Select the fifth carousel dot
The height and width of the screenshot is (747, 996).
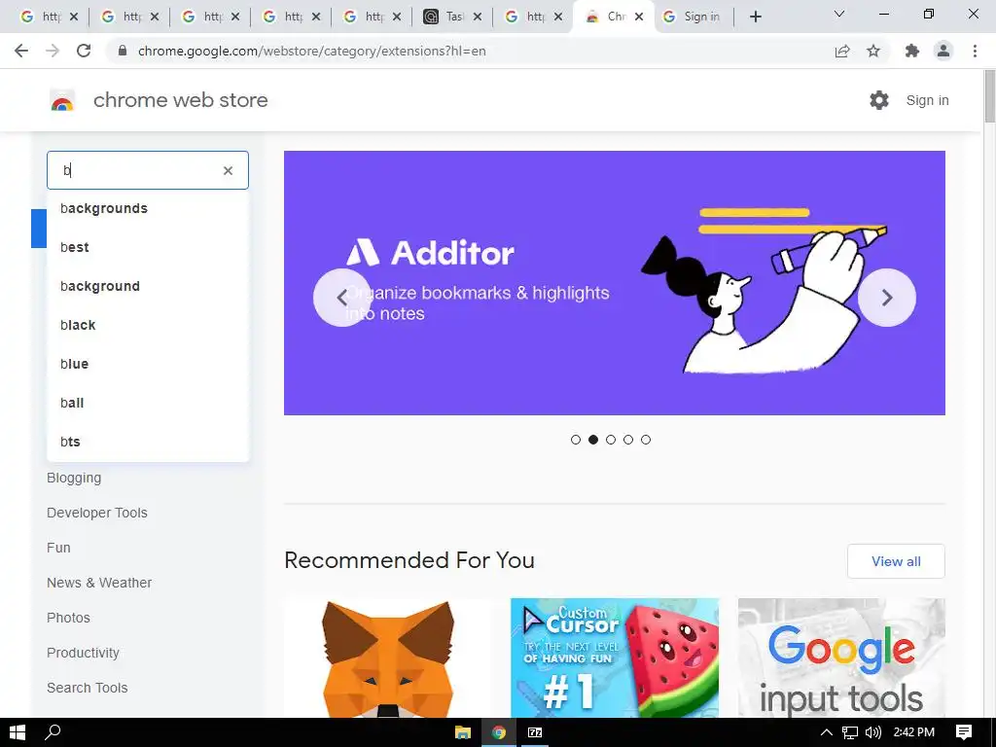tap(646, 440)
